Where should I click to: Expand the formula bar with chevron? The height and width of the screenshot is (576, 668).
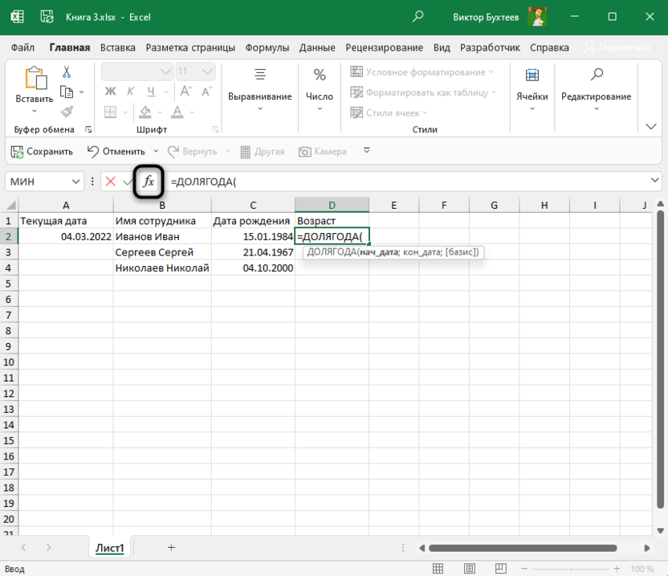click(x=655, y=180)
